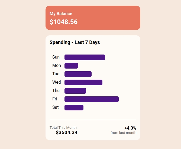Select Friday's spending bar
Viewport: 181px width, 149px height.
tap(91, 99)
